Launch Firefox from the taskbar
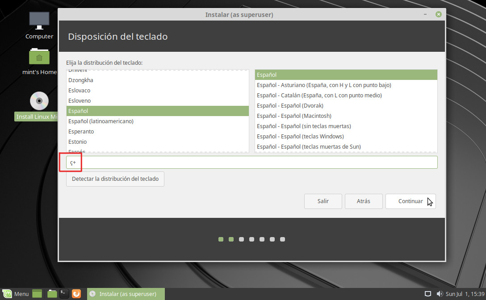 pyautogui.click(x=76, y=294)
